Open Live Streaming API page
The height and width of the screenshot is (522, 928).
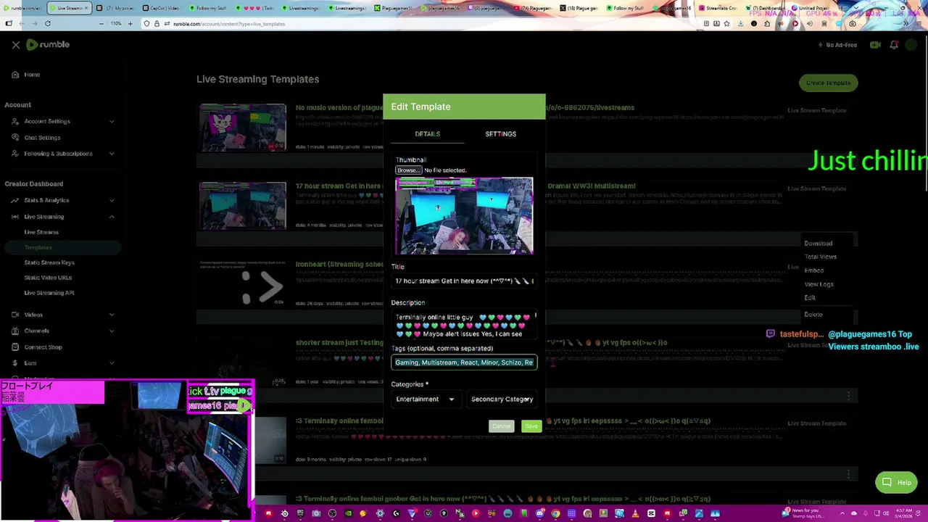(x=49, y=293)
